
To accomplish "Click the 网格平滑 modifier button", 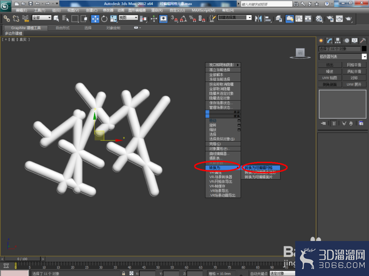I will 354,65.
